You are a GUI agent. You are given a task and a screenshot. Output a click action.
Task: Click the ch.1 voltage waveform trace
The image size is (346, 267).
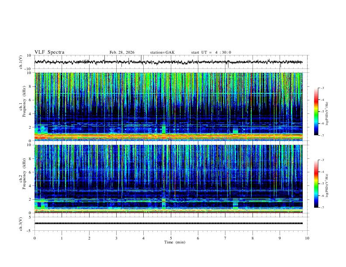[169, 62]
